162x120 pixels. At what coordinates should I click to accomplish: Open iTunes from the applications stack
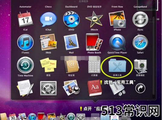(x=25, y=42)
